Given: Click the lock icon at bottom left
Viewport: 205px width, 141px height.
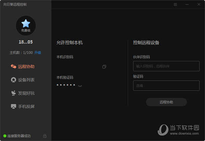Looking at the screenshot, I should pyautogui.click(x=45, y=136).
